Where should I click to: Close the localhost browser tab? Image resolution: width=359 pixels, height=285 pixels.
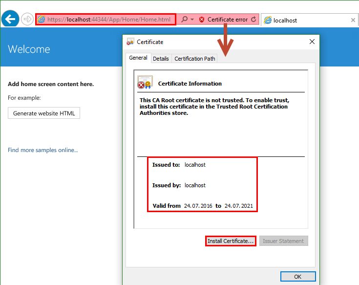pos(353,20)
